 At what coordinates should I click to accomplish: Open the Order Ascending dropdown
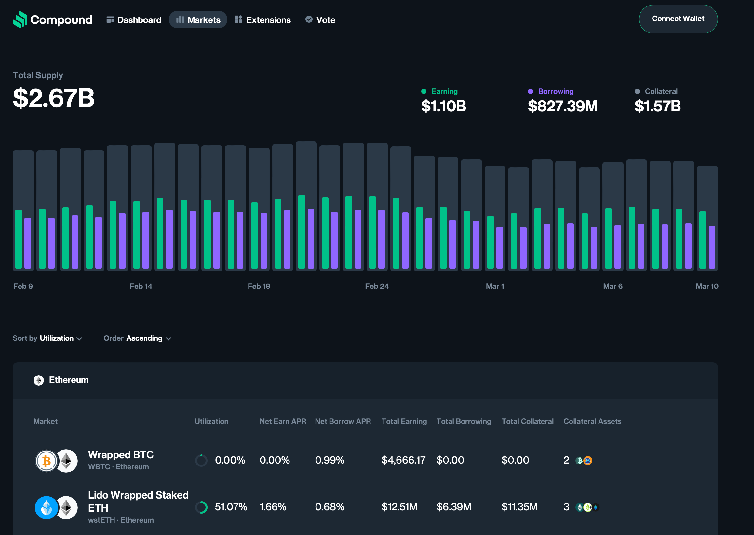pyautogui.click(x=144, y=338)
